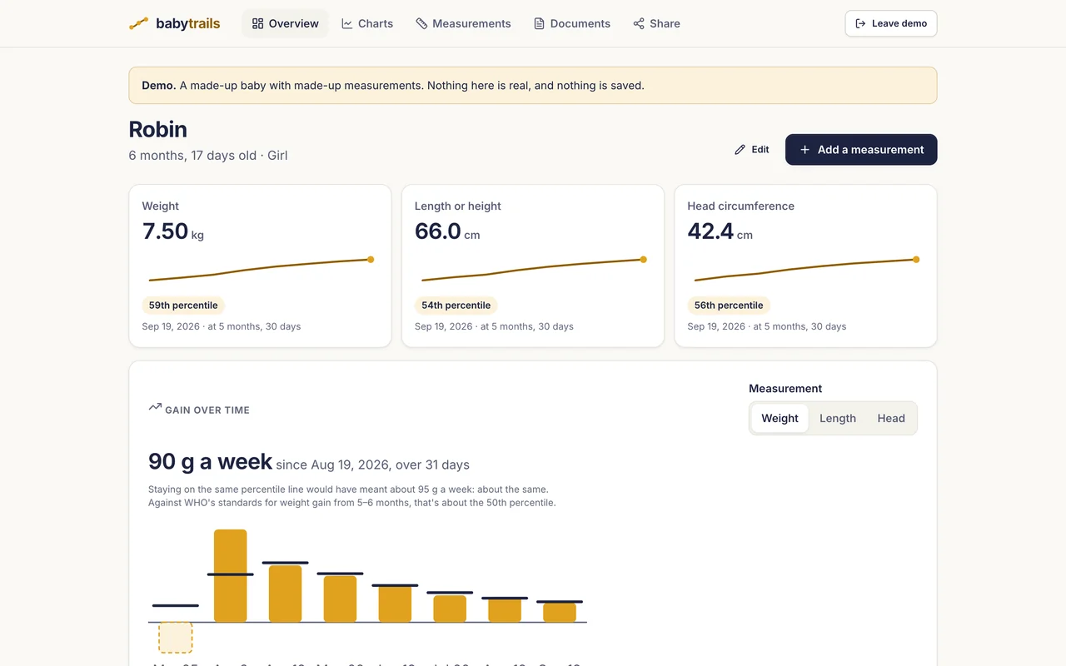Screen dimensions: 1066x666
Task: Click the dashed negative bar in gain chart
Action: (176, 637)
